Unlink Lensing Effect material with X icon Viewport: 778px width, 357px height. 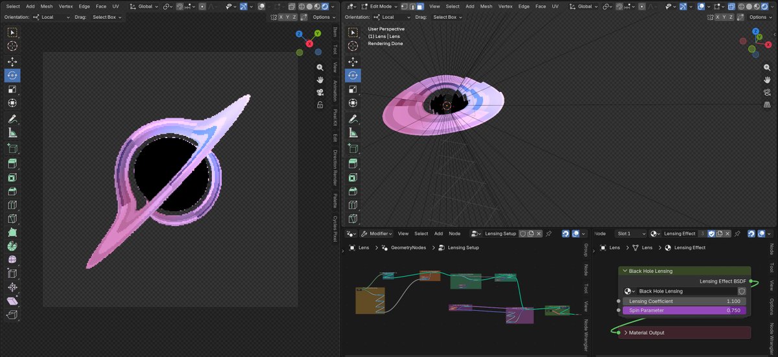[727, 233]
